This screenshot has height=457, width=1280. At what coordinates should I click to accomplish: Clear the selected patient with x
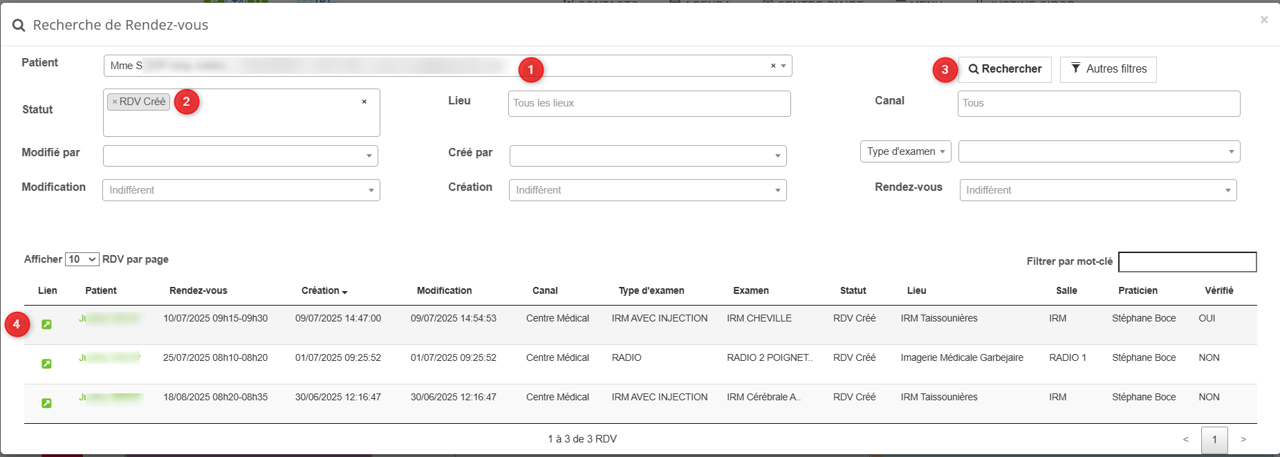click(x=773, y=66)
